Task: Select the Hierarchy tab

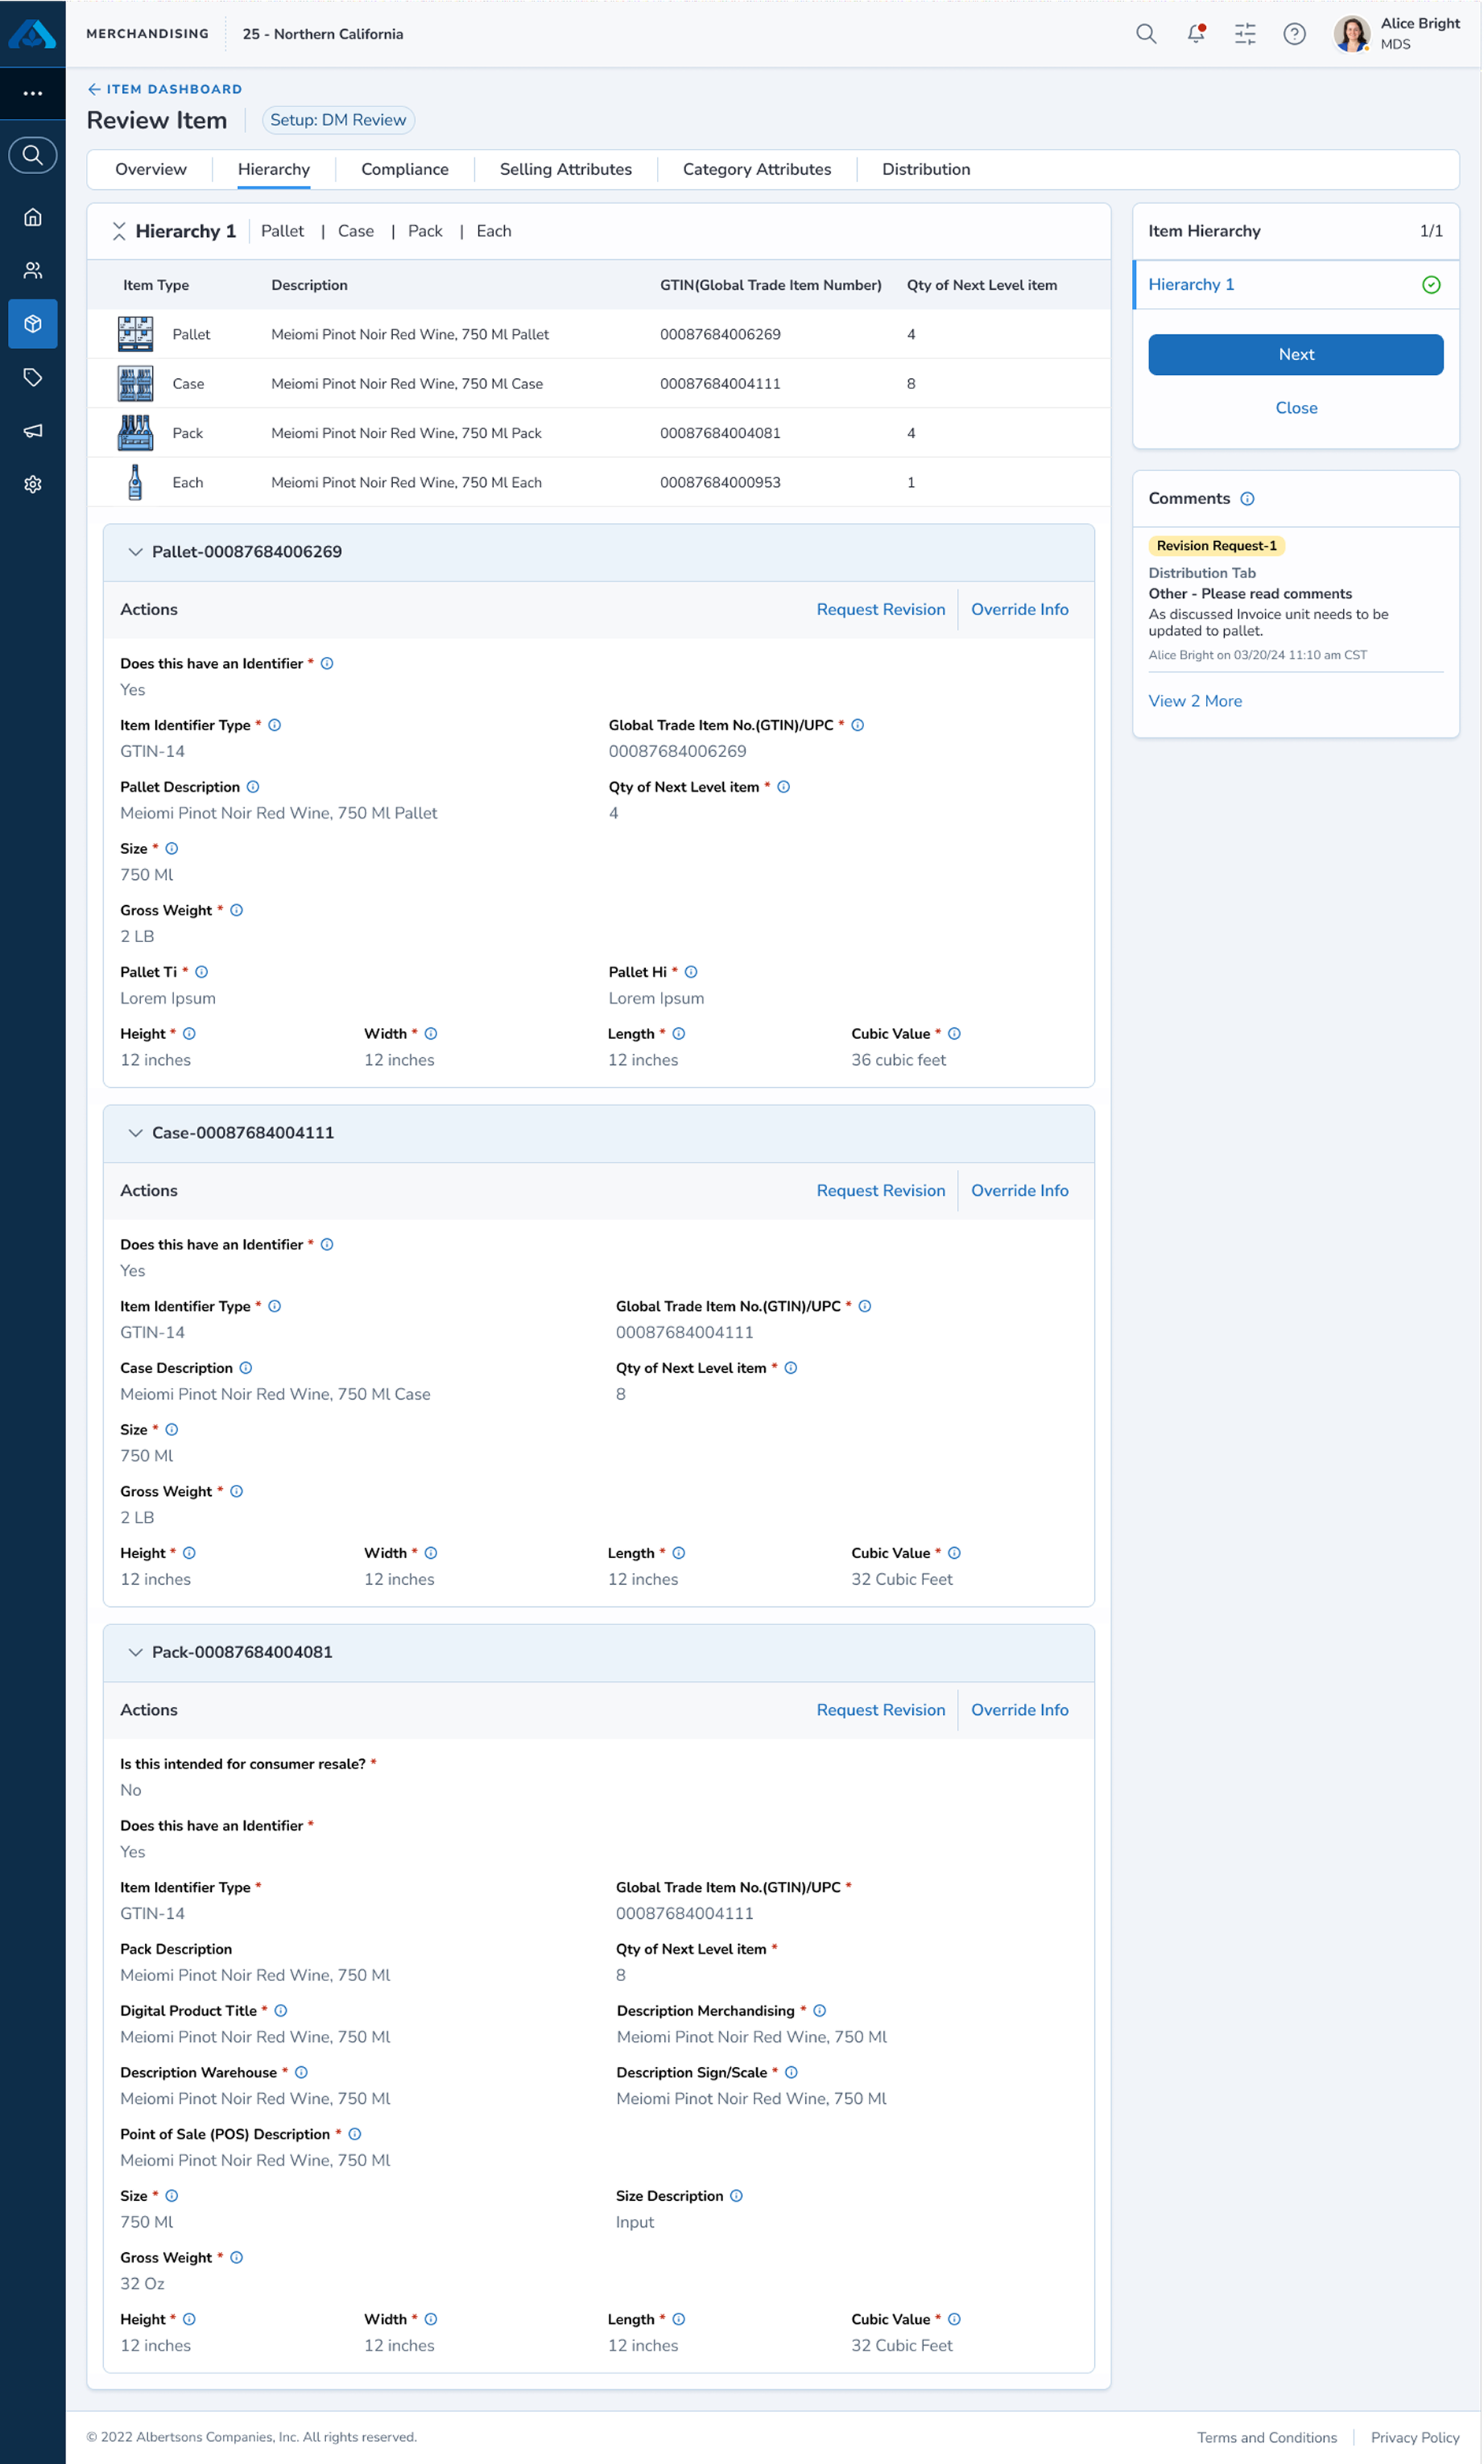Action: pyautogui.click(x=274, y=169)
